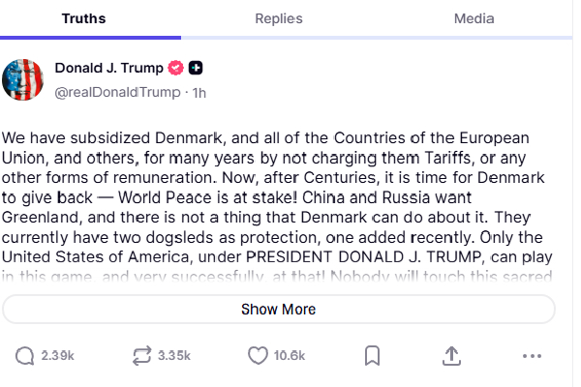The image size is (581, 387).
Task: Click the 2.39k replies count
Action: pyautogui.click(x=56, y=356)
